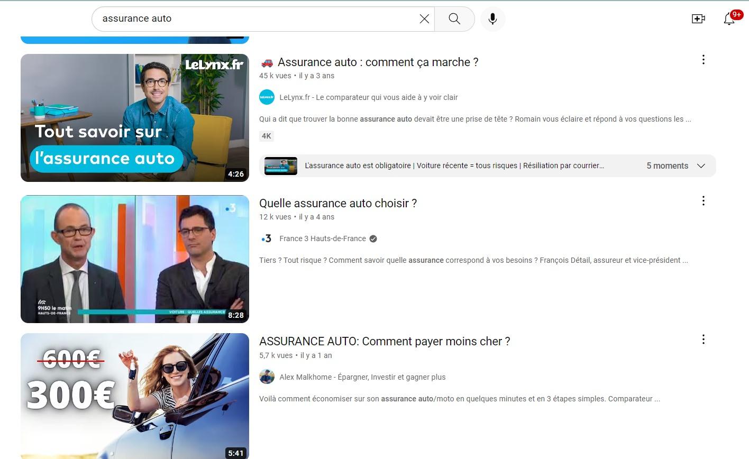
Task: Click description starting 'Qui a dit que trouver'
Action: (x=475, y=119)
